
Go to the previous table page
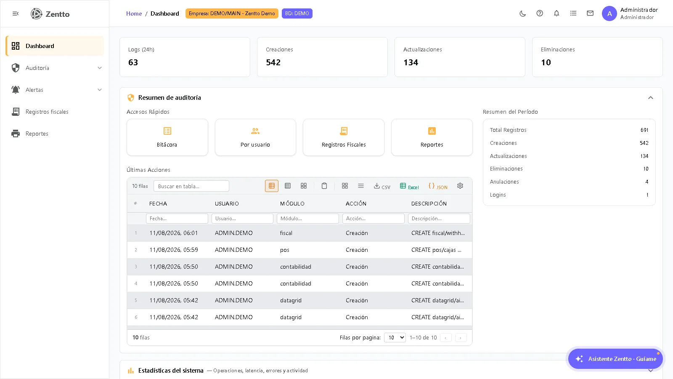coord(446,338)
